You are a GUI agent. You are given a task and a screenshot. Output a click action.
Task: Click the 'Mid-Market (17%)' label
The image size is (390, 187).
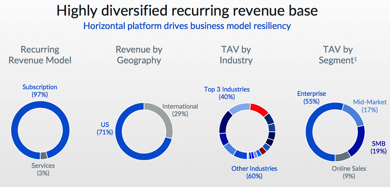(370, 106)
